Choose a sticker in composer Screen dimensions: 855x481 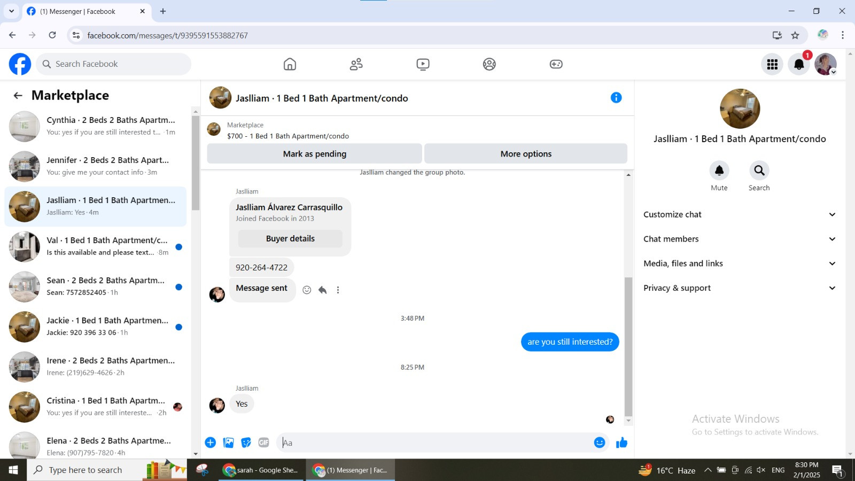pos(246,443)
